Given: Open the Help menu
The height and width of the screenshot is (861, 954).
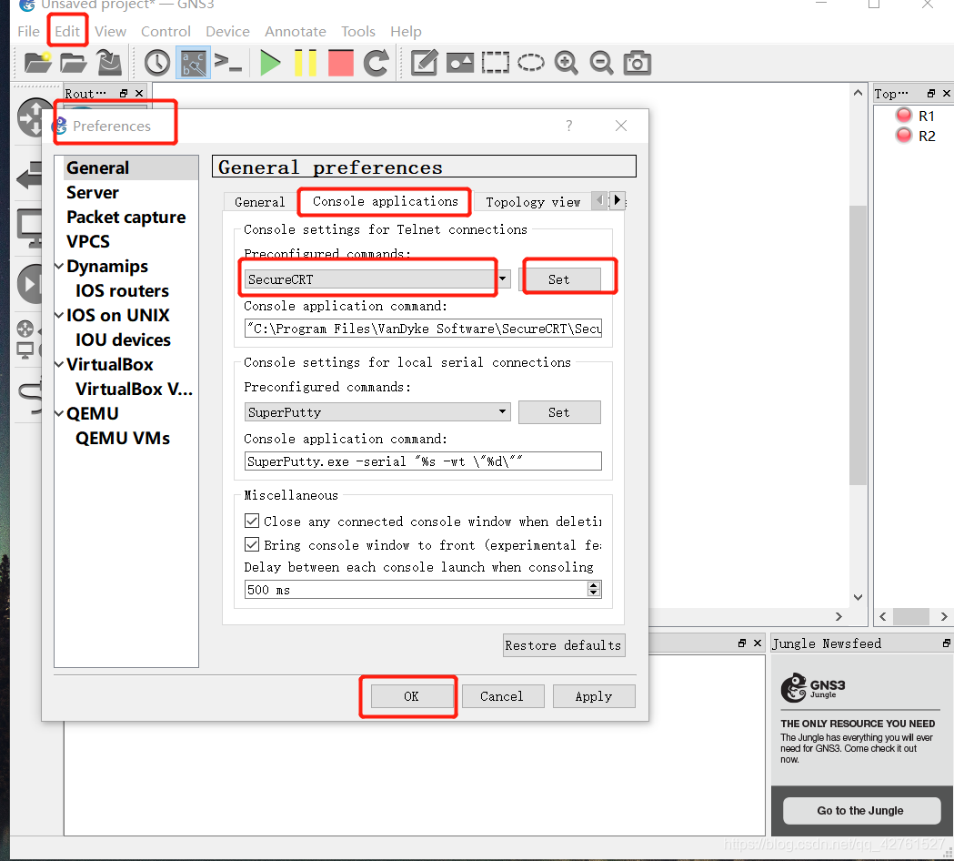Looking at the screenshot, I should 406,31.
